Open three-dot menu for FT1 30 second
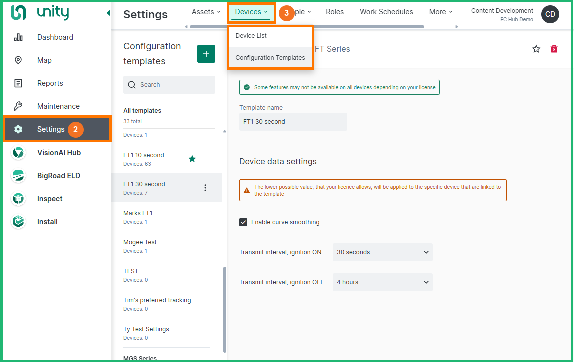 [x=205, y=188]
